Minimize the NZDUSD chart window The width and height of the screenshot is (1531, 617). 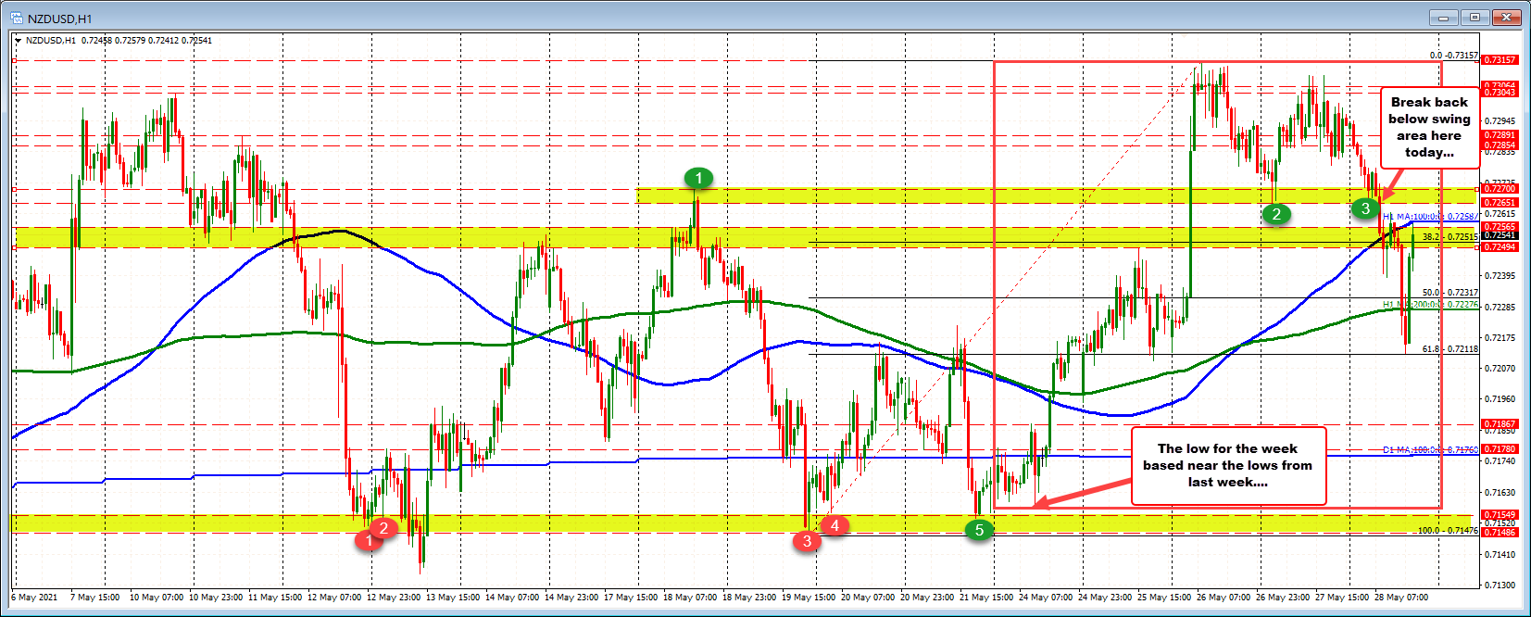[x=1443, y=17]
